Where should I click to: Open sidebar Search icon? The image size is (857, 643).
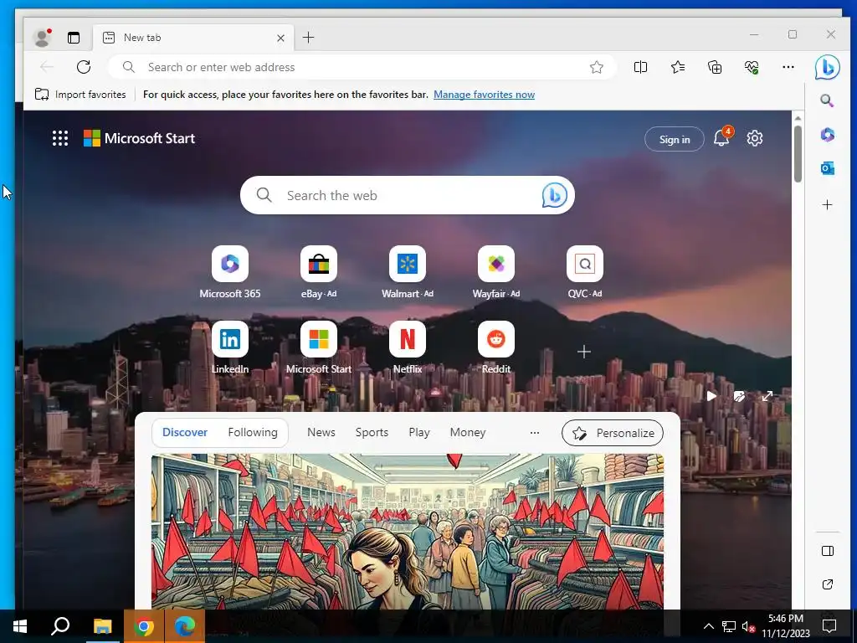(827, 100)
